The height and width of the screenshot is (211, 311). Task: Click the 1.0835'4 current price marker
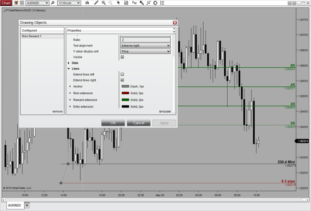(x=302, y=141)
